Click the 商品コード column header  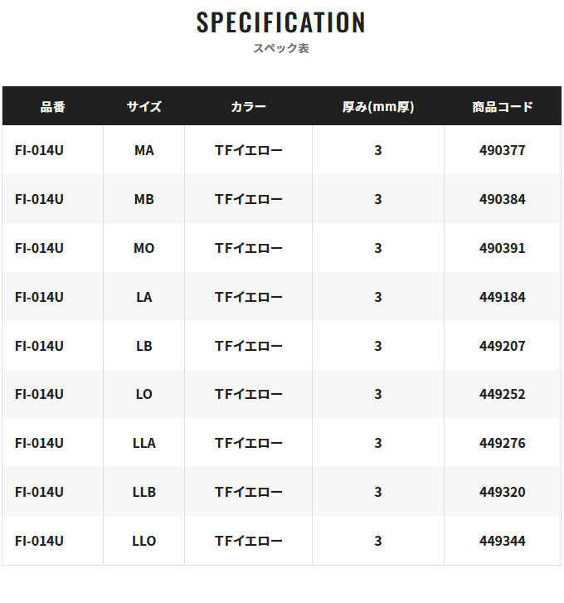point(502,106)
